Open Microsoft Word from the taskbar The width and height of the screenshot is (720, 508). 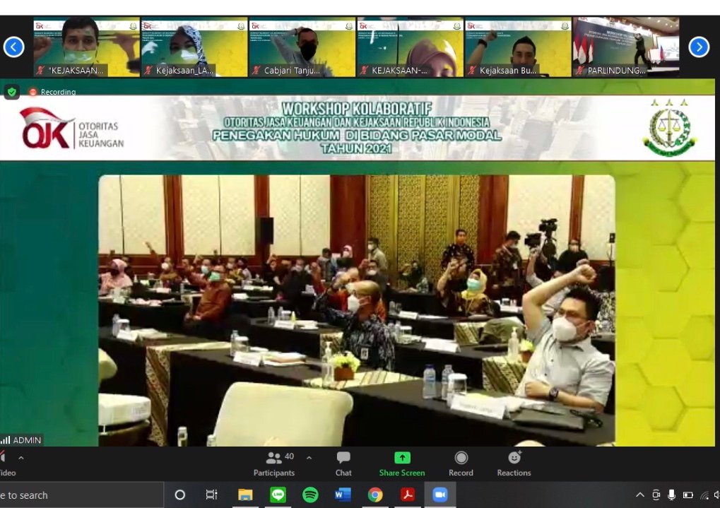click(x=343, y=495)
